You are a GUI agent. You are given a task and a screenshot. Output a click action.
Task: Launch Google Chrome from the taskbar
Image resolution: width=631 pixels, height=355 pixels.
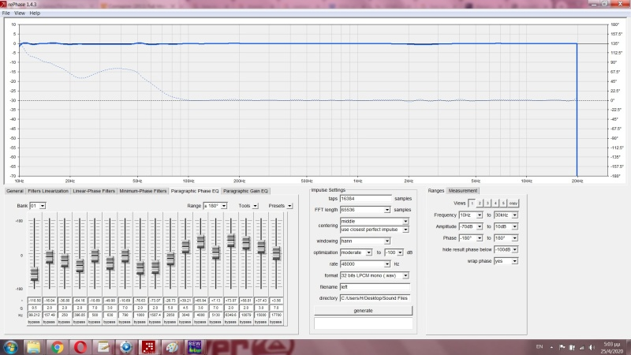tap(57, 347)
